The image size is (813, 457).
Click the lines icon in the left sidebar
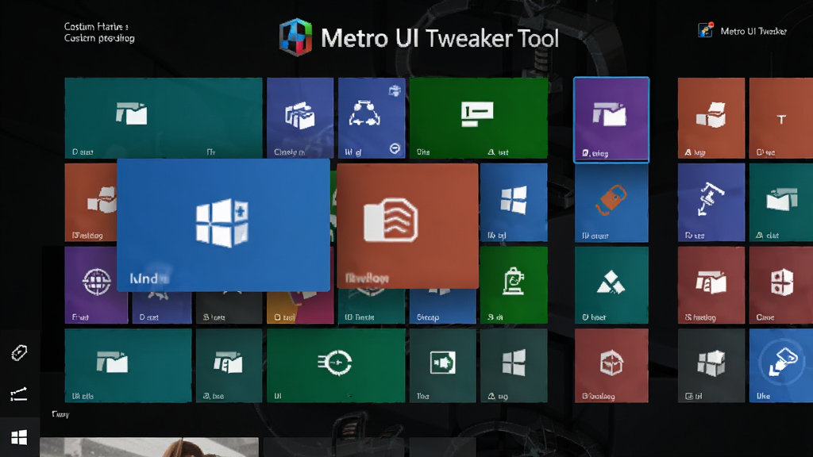pos(19,394)
